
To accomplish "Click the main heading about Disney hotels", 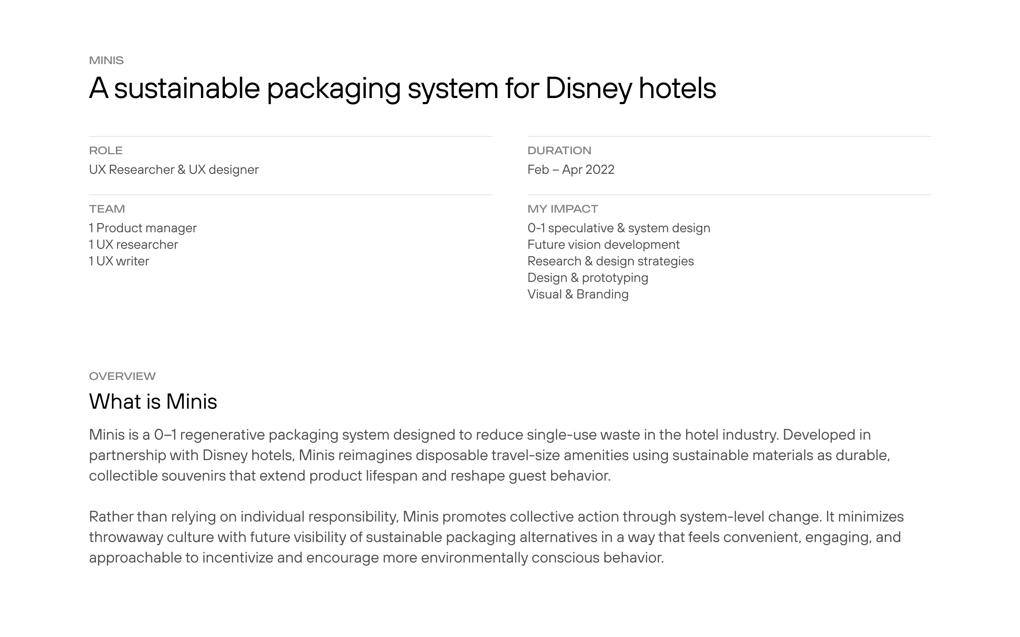I will (x=402, y=88).
